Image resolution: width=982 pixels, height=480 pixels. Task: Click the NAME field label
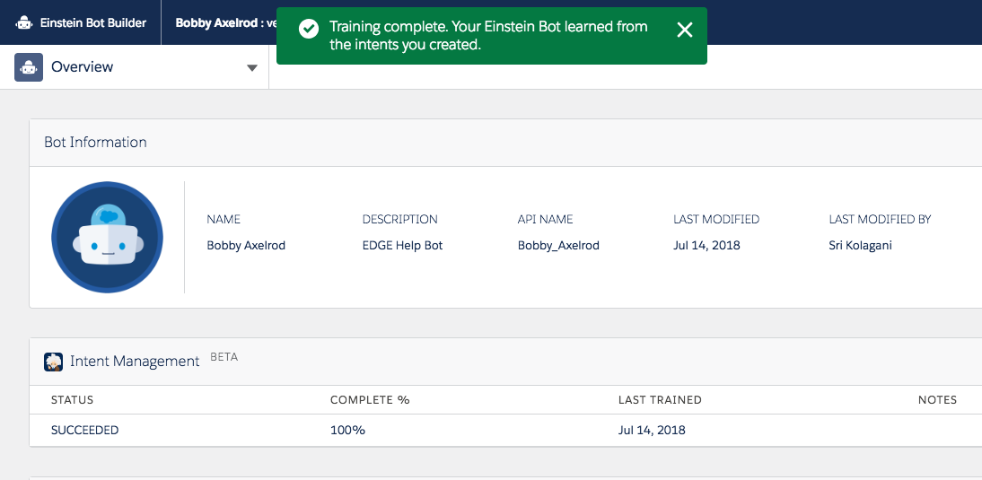(224, 220)
